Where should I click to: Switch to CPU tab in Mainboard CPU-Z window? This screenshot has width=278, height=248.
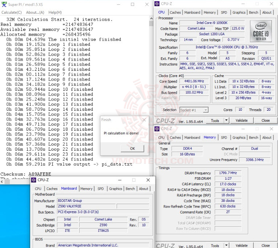(x=38, y=189)
